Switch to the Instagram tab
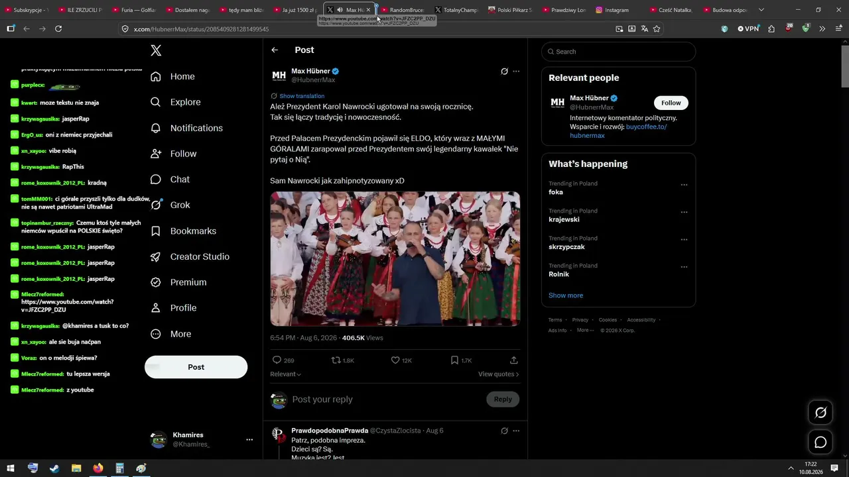This screenshot has width=849, height=477. [x=616, y=10]
